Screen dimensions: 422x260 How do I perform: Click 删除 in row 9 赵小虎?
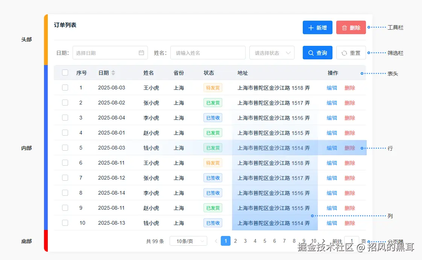point(350,208)
